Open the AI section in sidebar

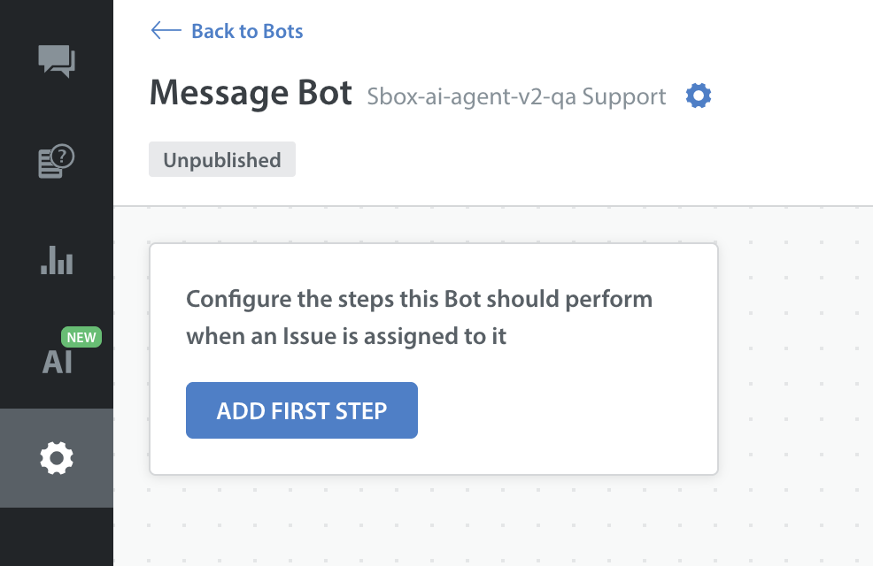tap(57, 360)
